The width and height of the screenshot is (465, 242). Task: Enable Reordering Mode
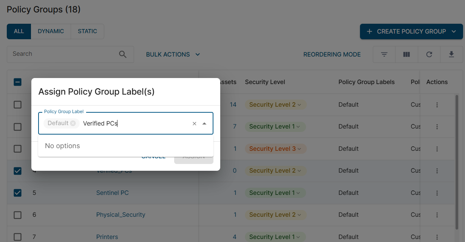pos(332,54)
